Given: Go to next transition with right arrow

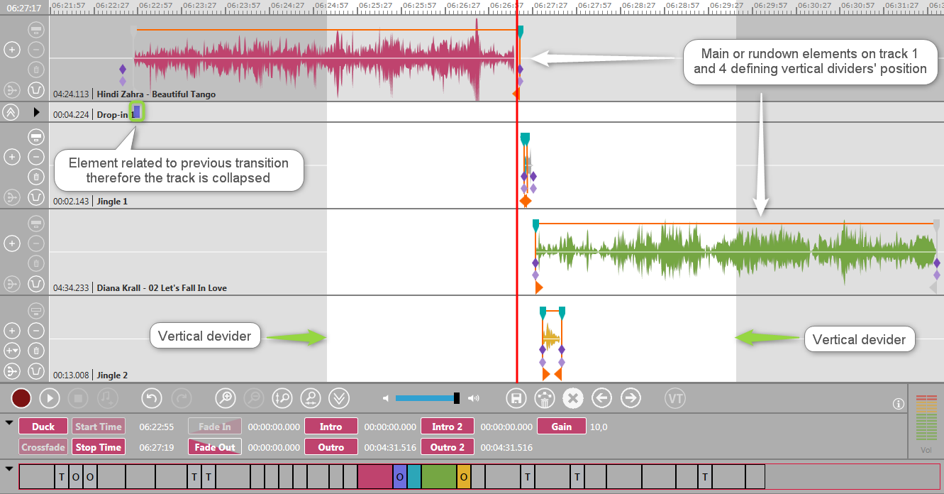Looking at the screenshot, I should coord(631,398).
